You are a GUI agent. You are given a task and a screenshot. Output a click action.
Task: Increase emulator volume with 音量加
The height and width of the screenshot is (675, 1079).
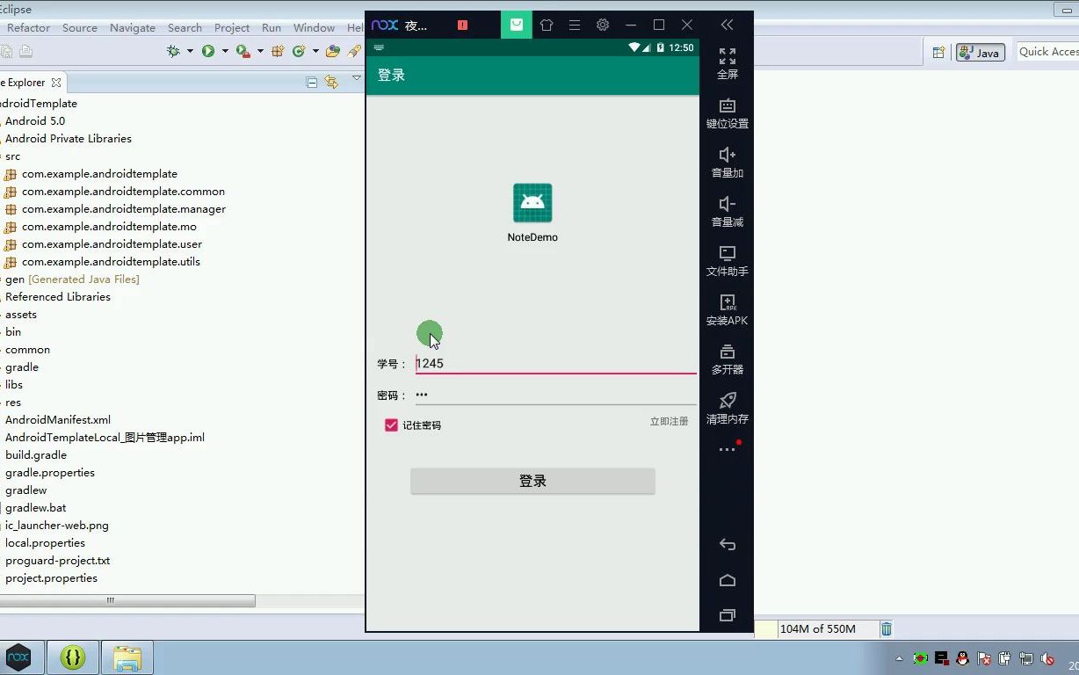[727, 162]
